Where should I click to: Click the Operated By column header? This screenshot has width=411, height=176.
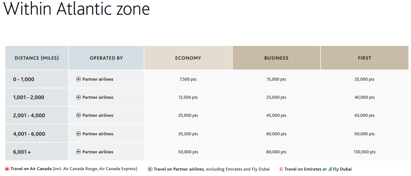click(106, 58)
